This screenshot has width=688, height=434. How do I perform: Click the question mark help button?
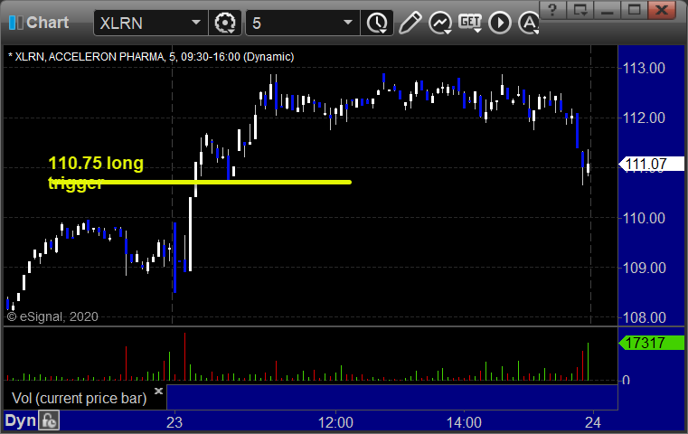[552, 9]
